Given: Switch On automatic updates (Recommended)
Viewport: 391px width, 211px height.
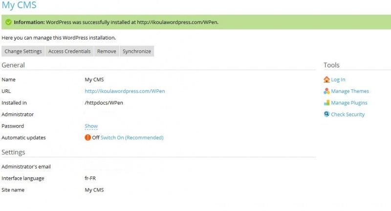Looking at the screenshot, I should [132, 138].
